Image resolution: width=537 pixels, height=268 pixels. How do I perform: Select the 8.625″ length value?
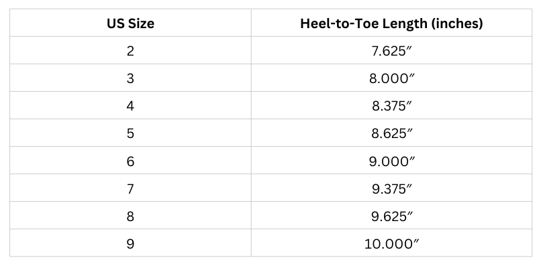tap(392, 133)
